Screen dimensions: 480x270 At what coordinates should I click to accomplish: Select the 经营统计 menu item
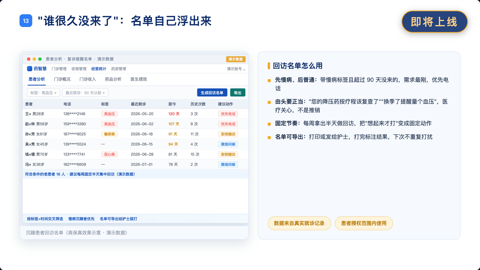pyautogui.click(x=98, y=69)
